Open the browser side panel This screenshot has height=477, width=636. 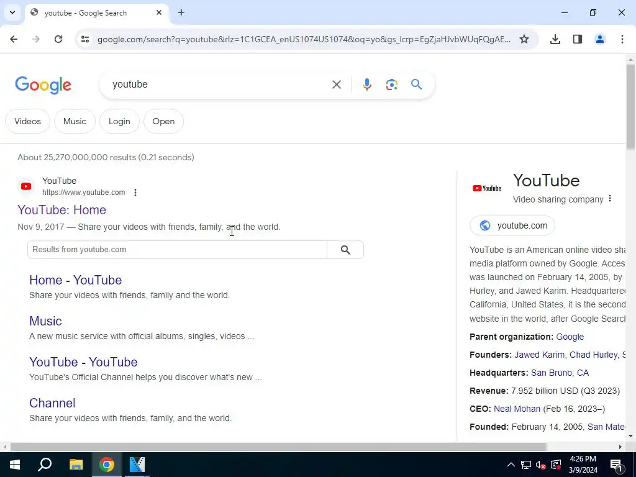tap(578, 39)
